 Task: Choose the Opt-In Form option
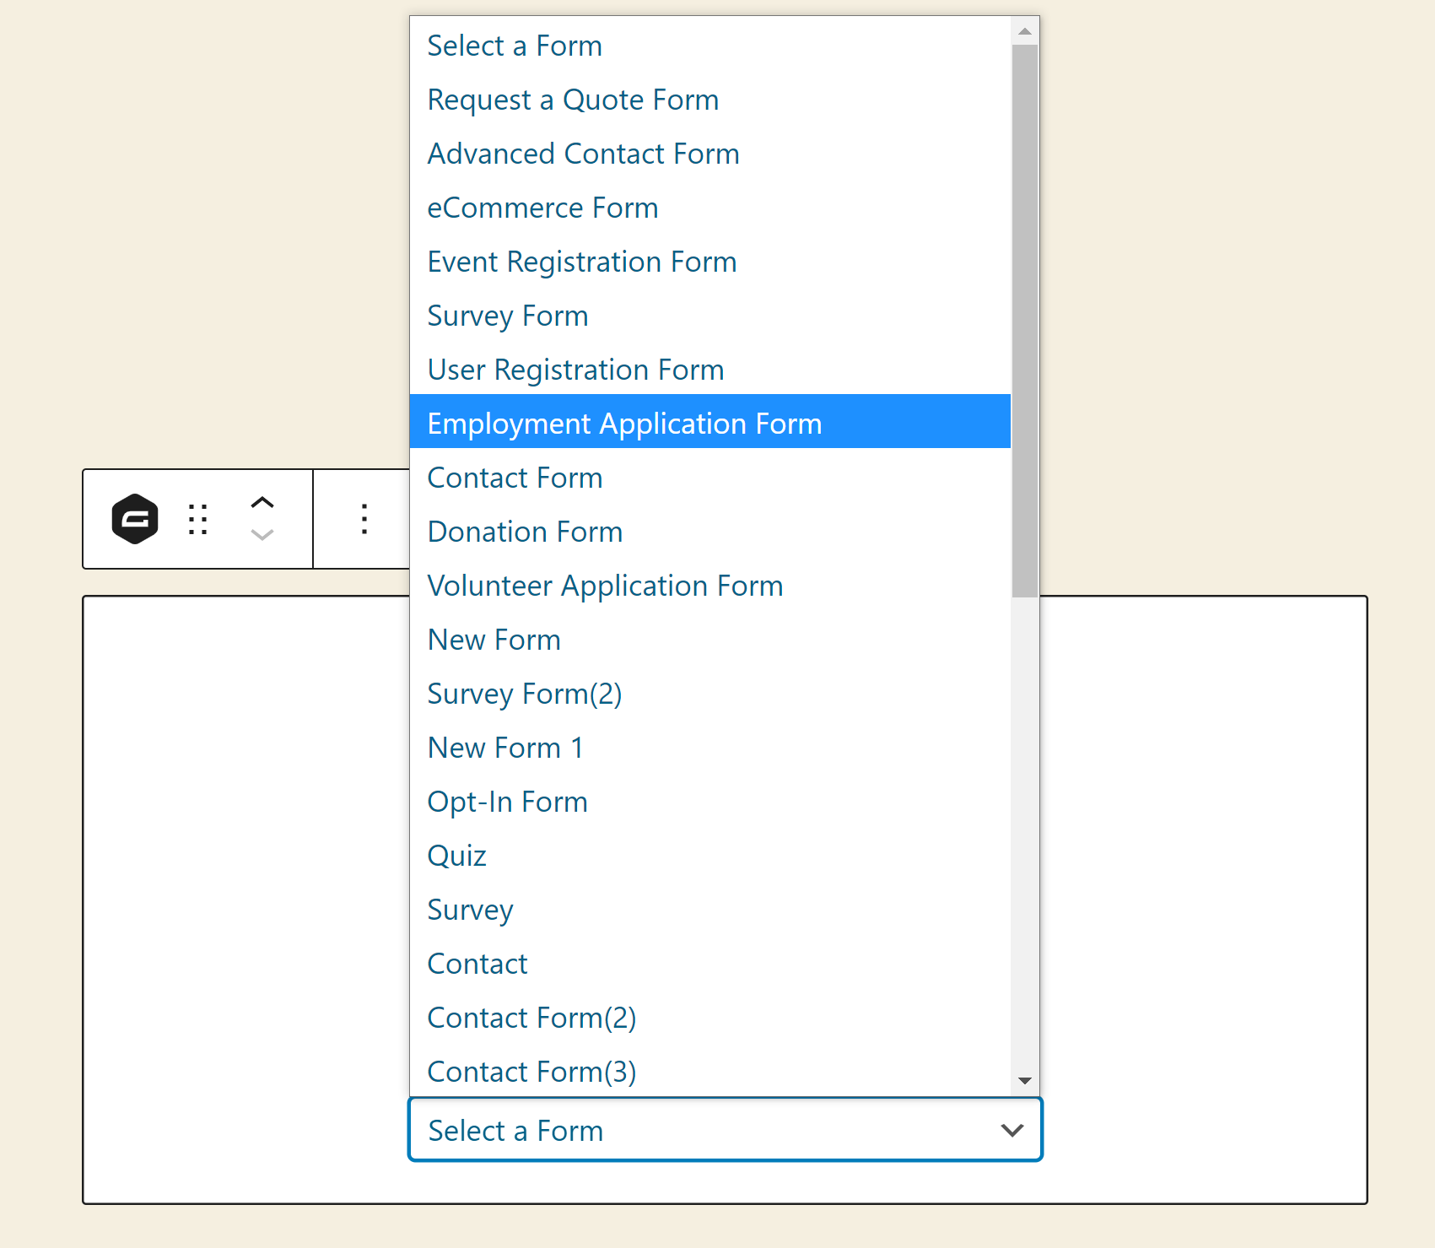coord(507,801)
